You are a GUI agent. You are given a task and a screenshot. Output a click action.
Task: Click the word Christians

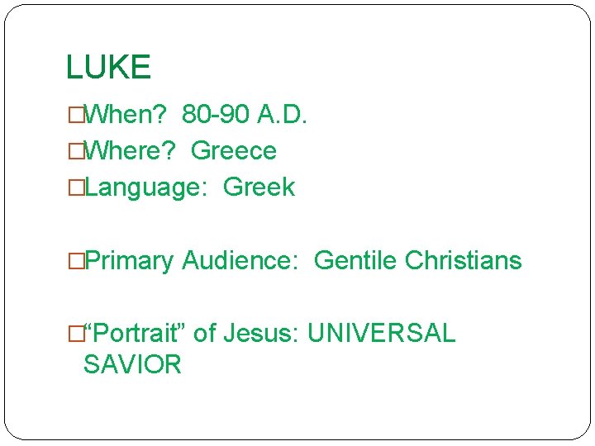point(464,262)
